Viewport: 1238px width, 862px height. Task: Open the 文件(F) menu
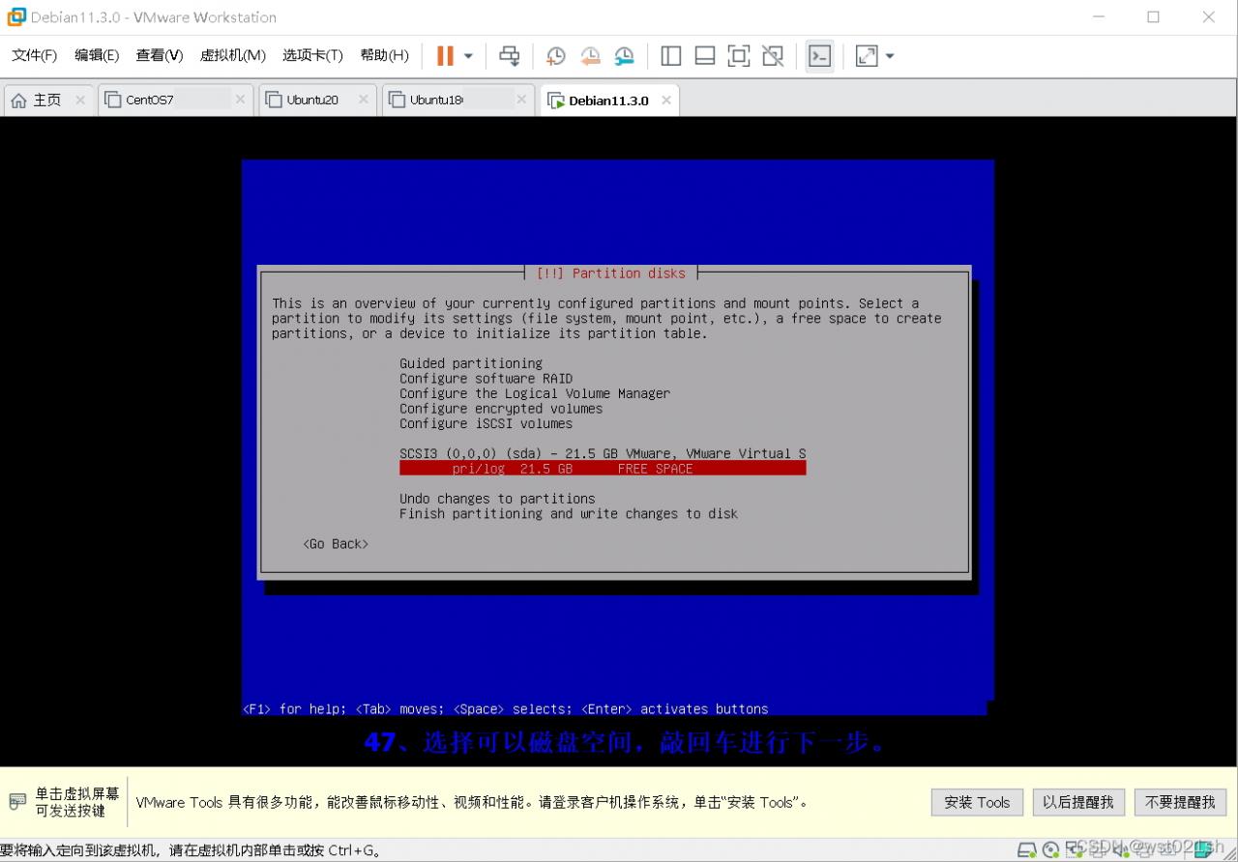(34, 55)
